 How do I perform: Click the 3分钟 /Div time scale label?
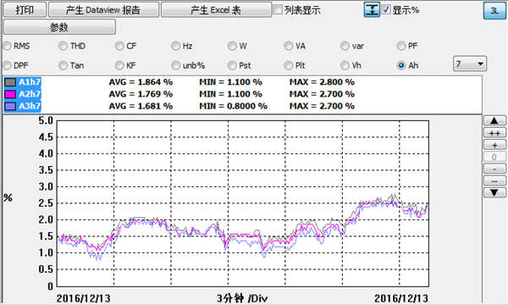(x=242, y=298)
